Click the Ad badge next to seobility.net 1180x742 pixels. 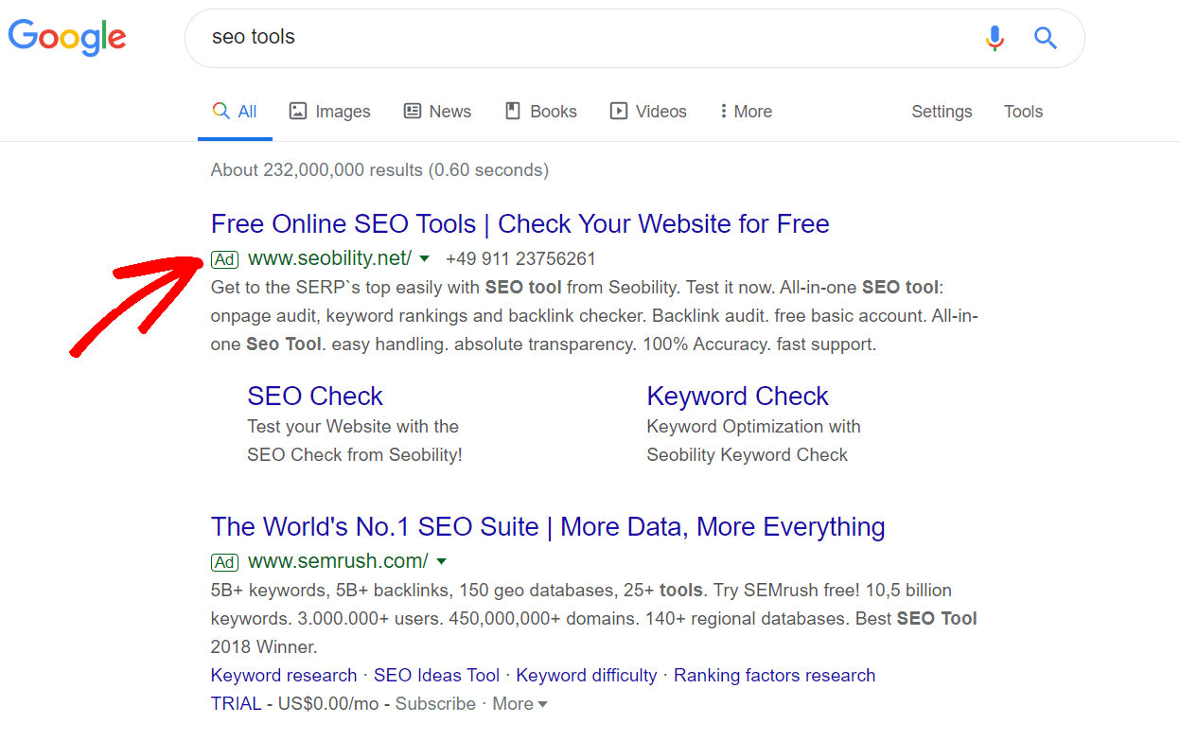coord(224,259)
